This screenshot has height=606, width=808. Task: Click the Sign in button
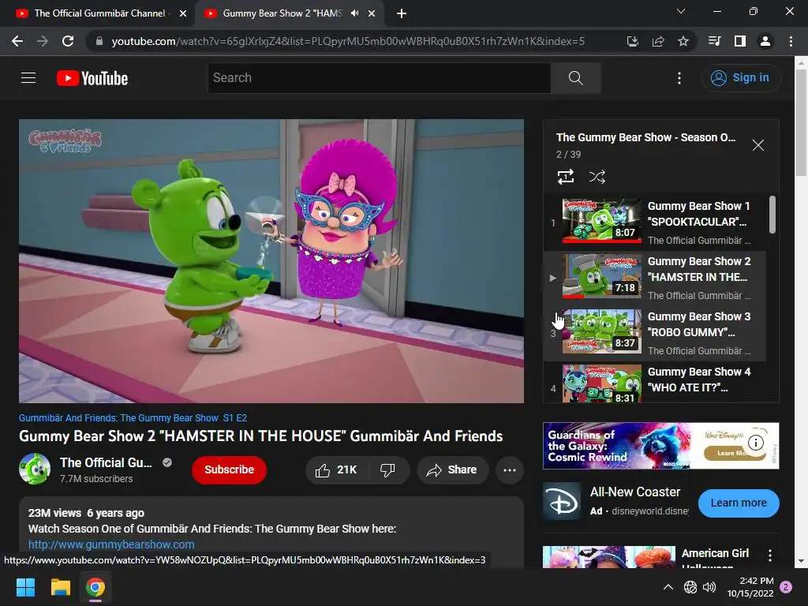[x=741, y=78]
